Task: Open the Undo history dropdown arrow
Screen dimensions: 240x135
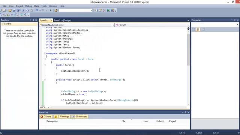Action: 40,10
